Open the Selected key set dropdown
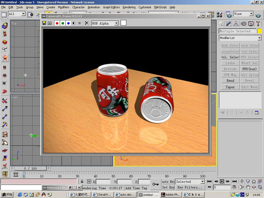The image size is (264, 198). point(203,181)
